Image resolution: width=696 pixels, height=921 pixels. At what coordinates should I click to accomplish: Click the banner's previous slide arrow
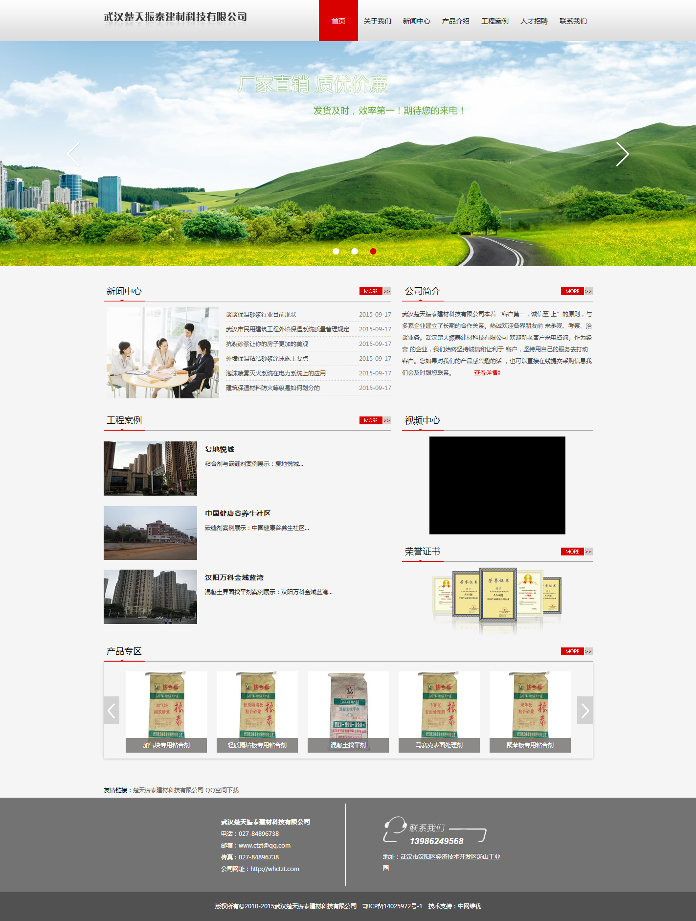73,154
